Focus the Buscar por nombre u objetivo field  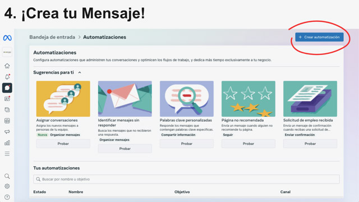pos(186,179)
